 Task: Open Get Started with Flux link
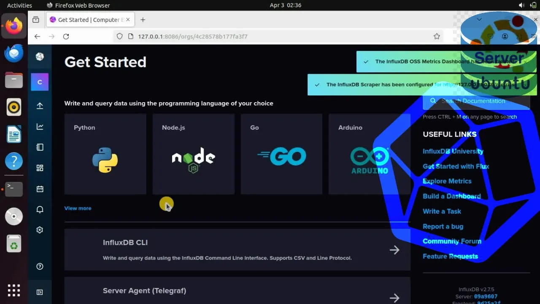[x=456, y=166]
